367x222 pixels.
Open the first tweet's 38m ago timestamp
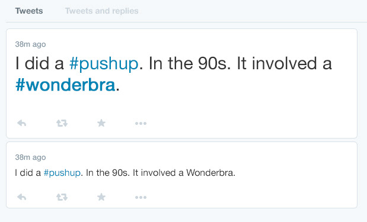point(30,44)
